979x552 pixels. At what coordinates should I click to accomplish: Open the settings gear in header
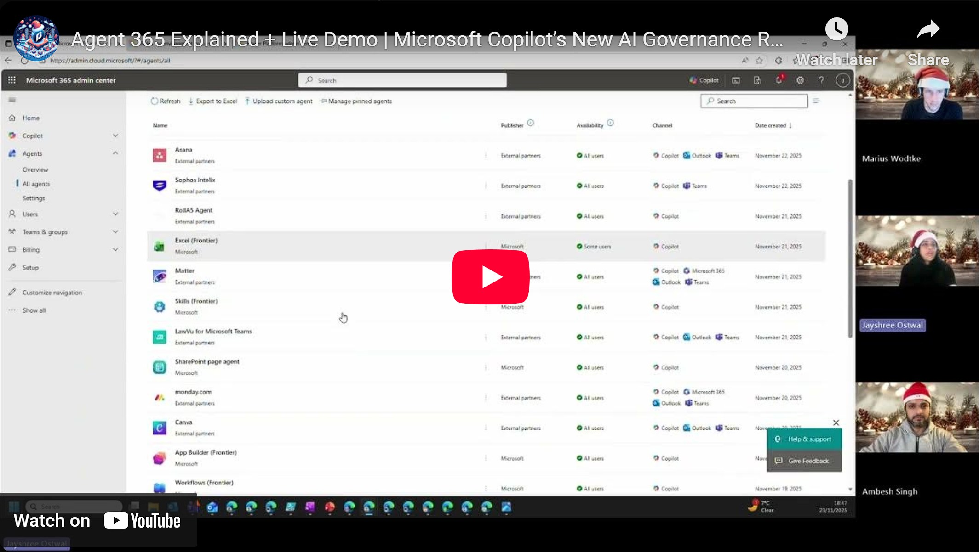(x=800, y=80)
